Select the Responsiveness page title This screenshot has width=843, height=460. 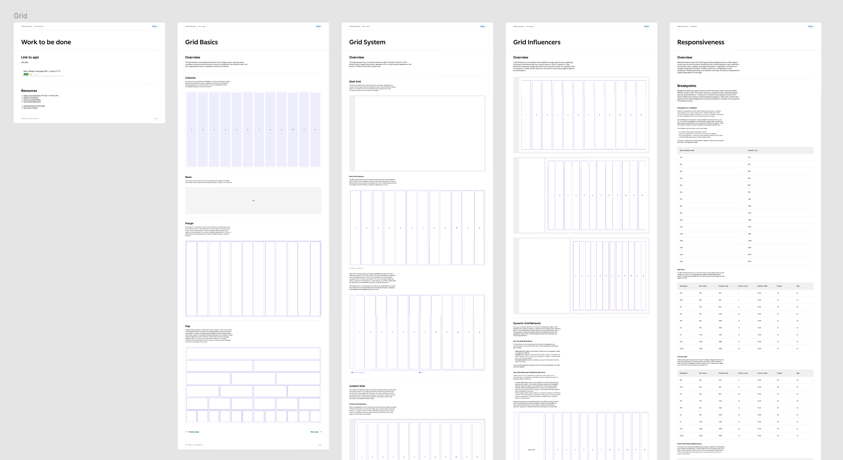coord(701,42)
